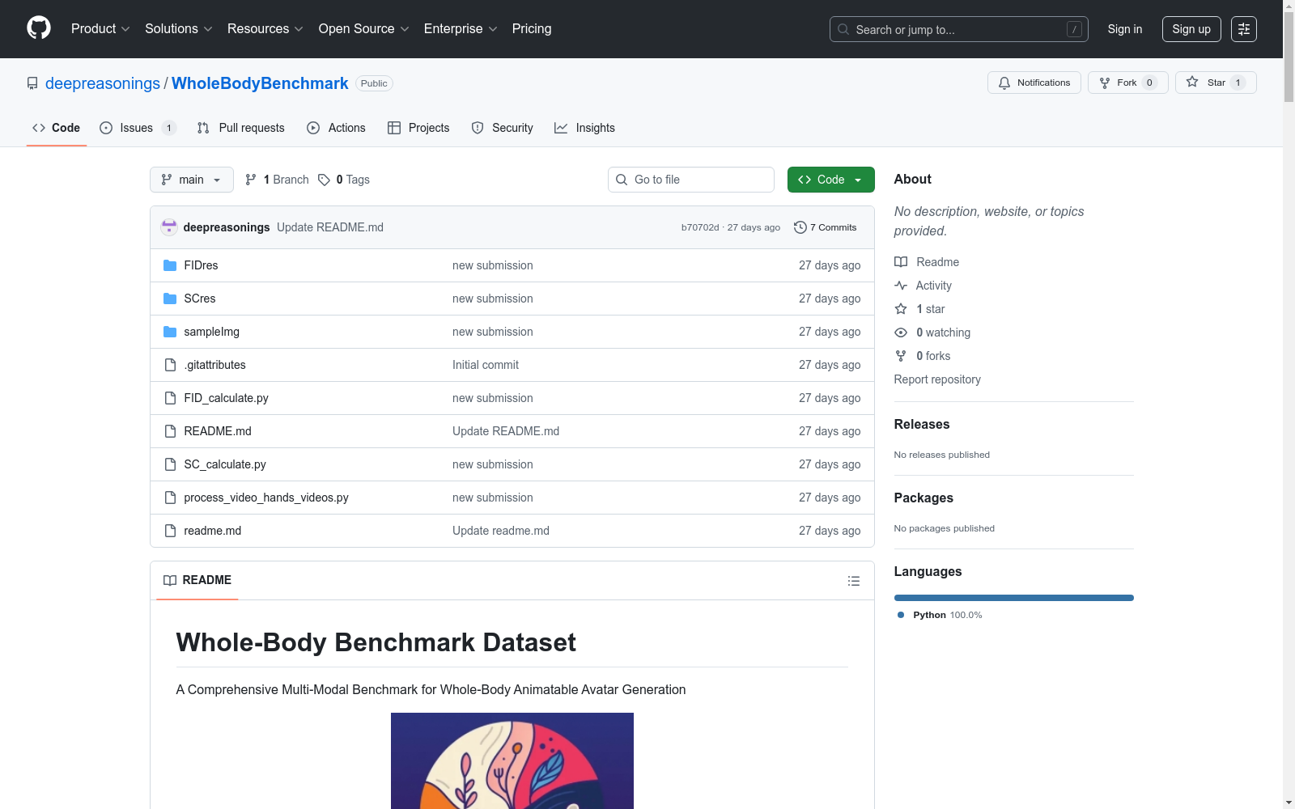Click the SC_calculate.py file icon
This screenshot has width=1295, height=809.
tap(170, 464)
